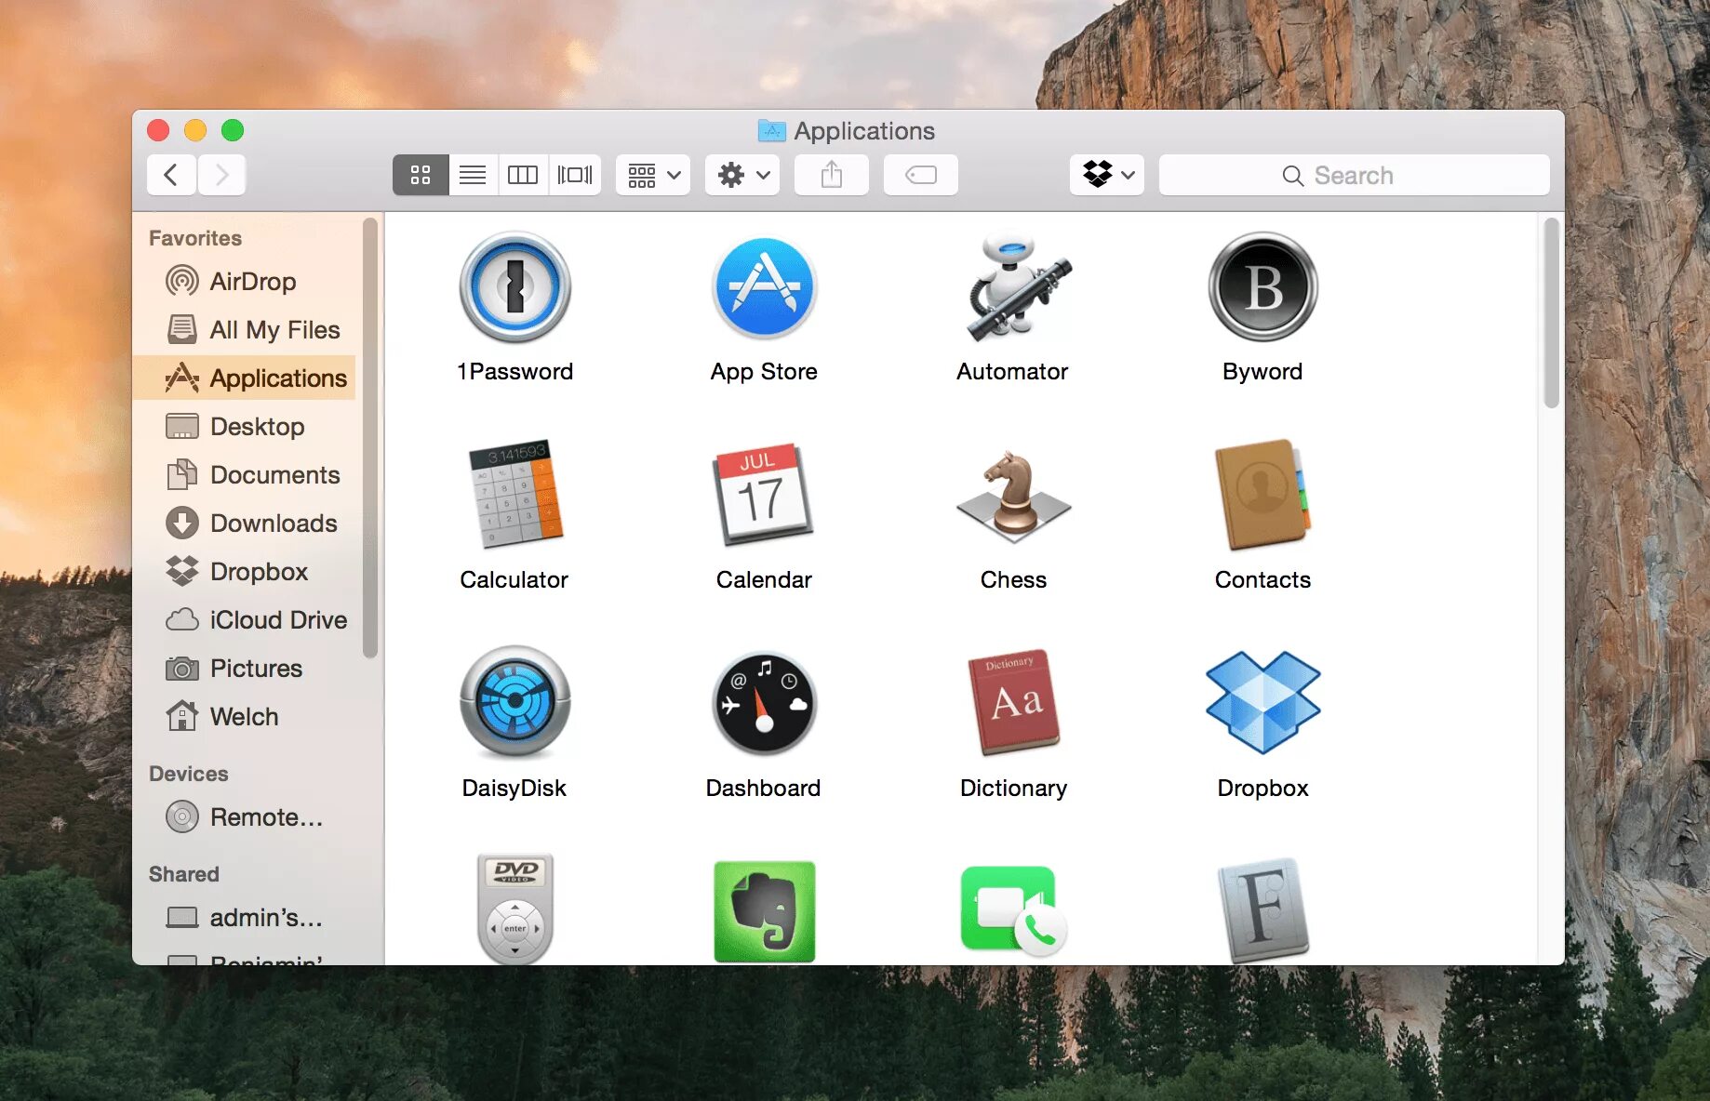Click the Calendar label text

pos(764,579)
